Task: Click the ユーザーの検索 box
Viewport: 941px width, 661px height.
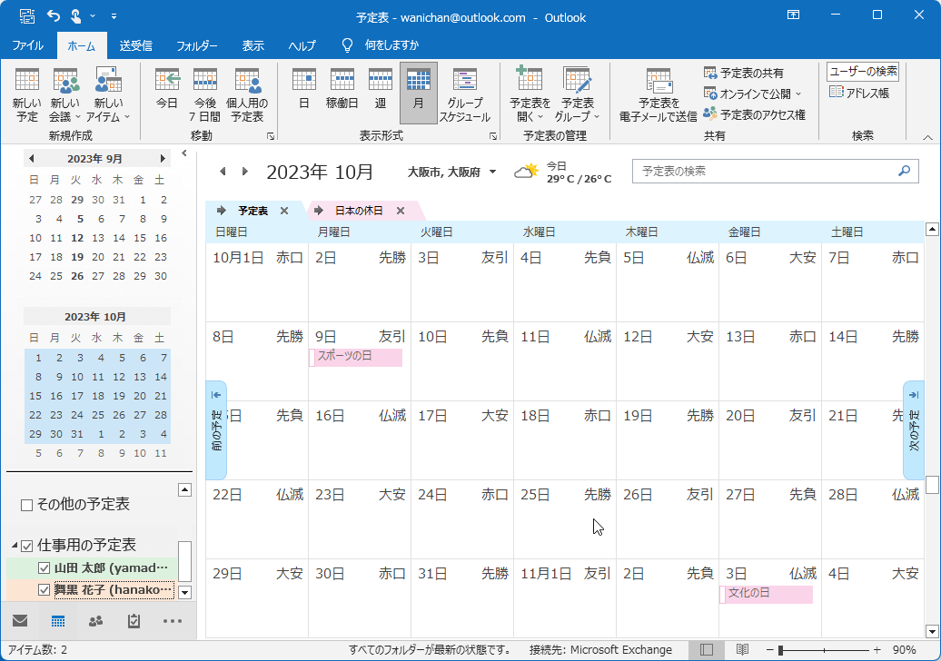Action: (863, 72)
